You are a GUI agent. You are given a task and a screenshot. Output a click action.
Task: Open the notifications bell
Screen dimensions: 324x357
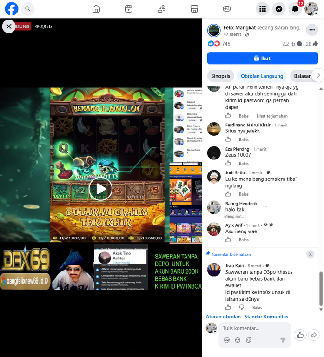[295, 9]
